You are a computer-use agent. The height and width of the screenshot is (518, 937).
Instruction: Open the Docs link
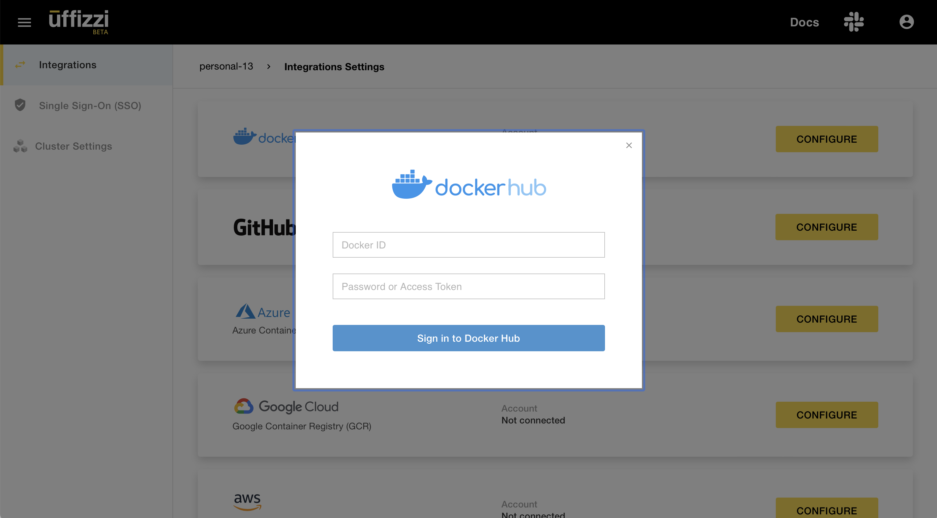804,22
